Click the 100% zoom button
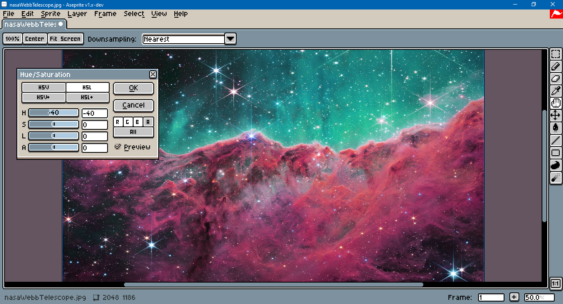The width and height of the screenshot is (563, 304). point(12,39)
